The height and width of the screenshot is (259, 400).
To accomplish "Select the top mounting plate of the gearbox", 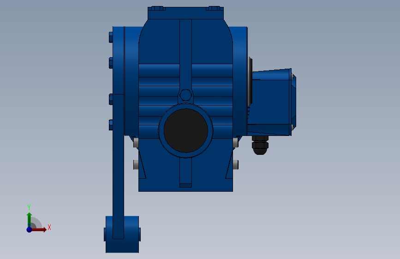I will pos(186,13).
